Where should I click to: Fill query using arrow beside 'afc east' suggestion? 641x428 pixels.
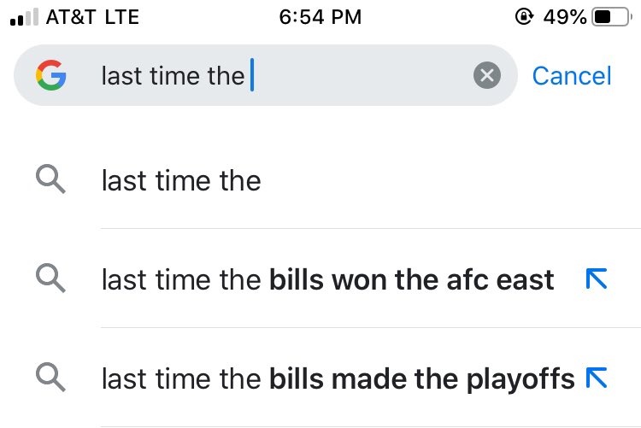point(596,278)
